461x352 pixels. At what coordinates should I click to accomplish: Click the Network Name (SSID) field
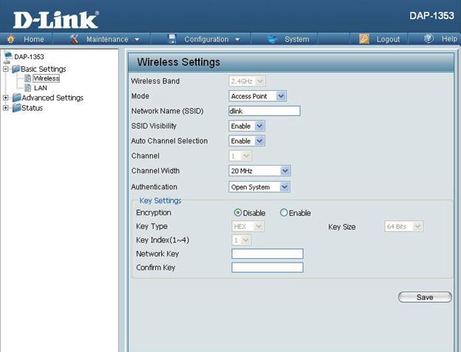point(264,111)
